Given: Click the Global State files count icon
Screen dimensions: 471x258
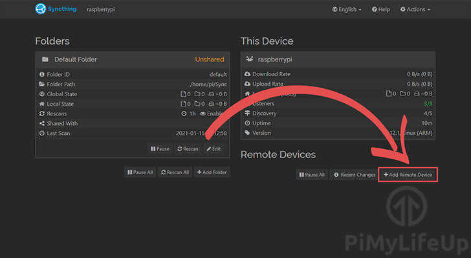Looking at the screenshot, I should point(183,94).
